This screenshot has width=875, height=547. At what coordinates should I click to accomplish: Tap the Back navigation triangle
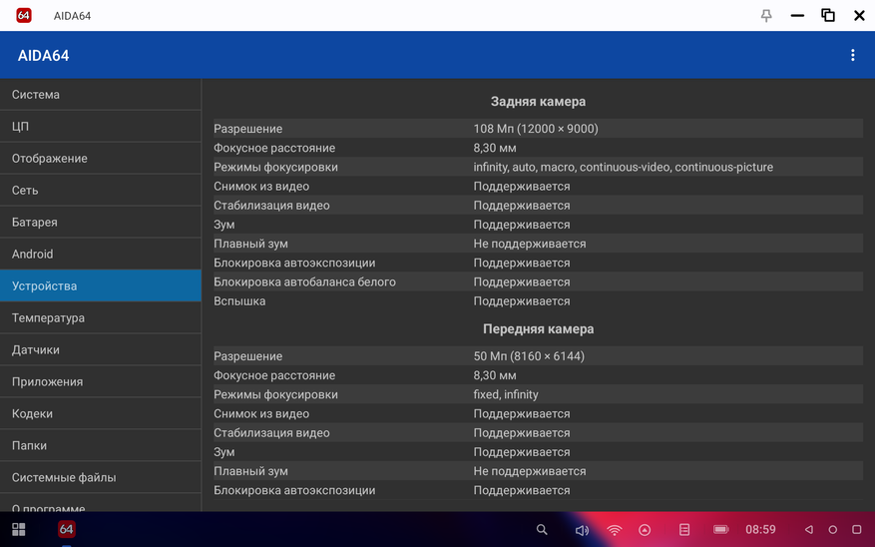(808, 529)
